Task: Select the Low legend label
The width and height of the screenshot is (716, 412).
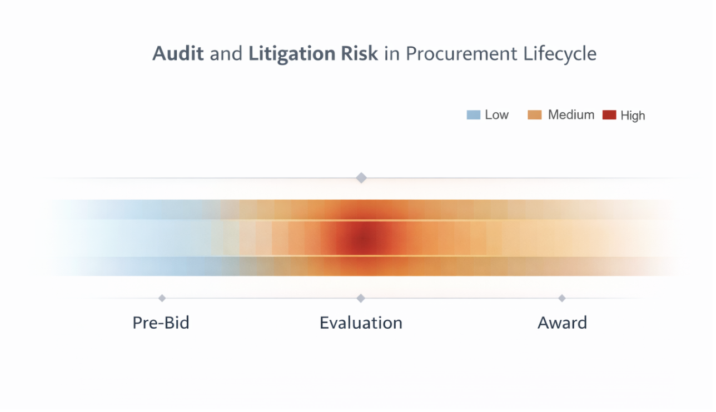Action: [x=496, y=115]
